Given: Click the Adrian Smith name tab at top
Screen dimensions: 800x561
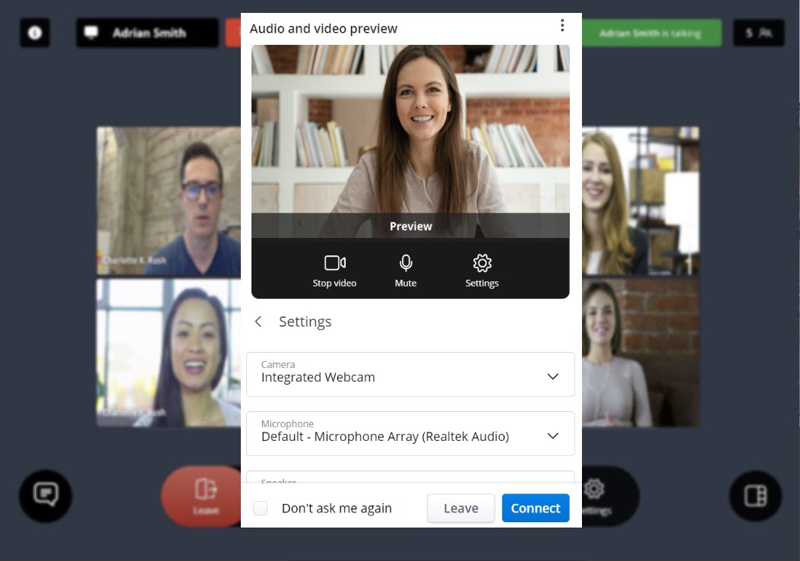Looking at the screenshot, I should 147,33.
